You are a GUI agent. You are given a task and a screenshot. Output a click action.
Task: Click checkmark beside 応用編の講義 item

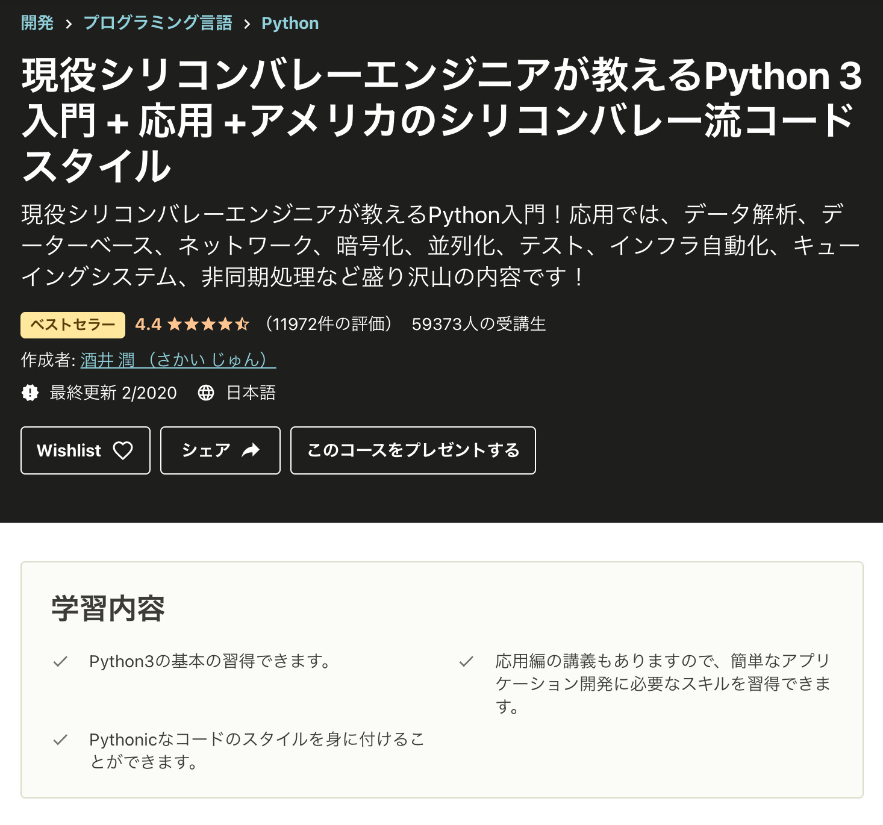pos(466,662)
